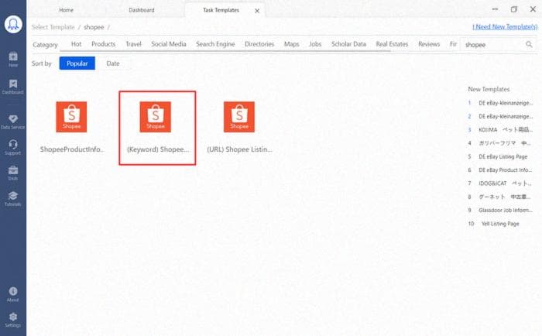Choose the Maps category
The image size is (542, 336).
tap(291, 44)
